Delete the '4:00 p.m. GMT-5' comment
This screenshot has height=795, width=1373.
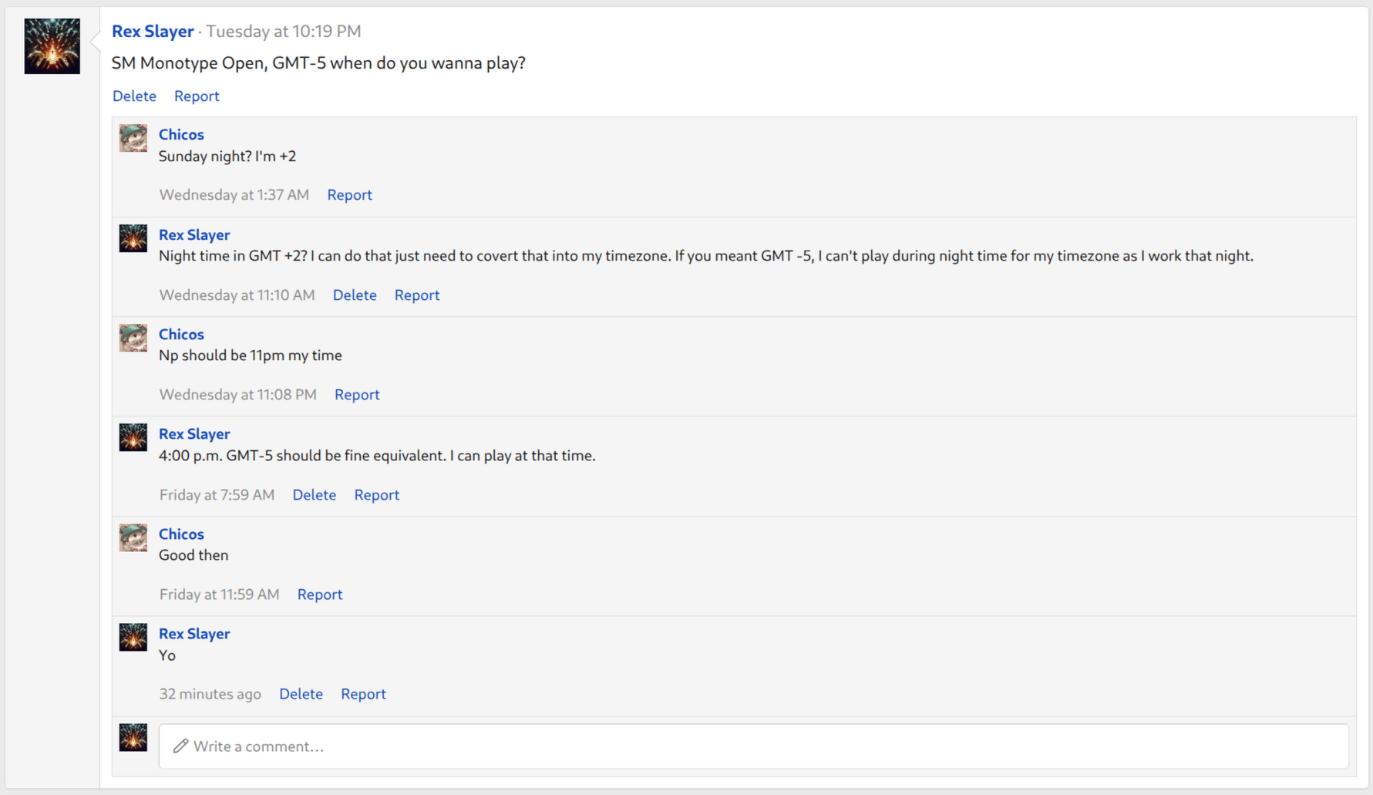(314, 495)
